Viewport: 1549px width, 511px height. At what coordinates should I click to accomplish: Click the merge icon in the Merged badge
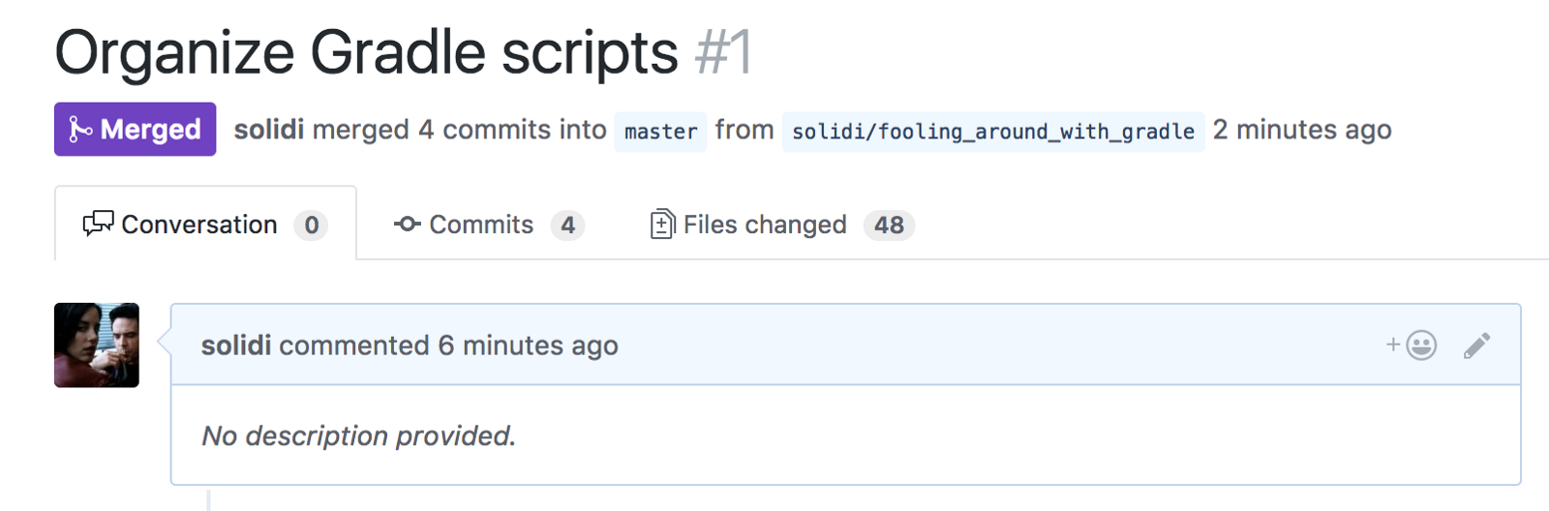[x=80, y=130]
